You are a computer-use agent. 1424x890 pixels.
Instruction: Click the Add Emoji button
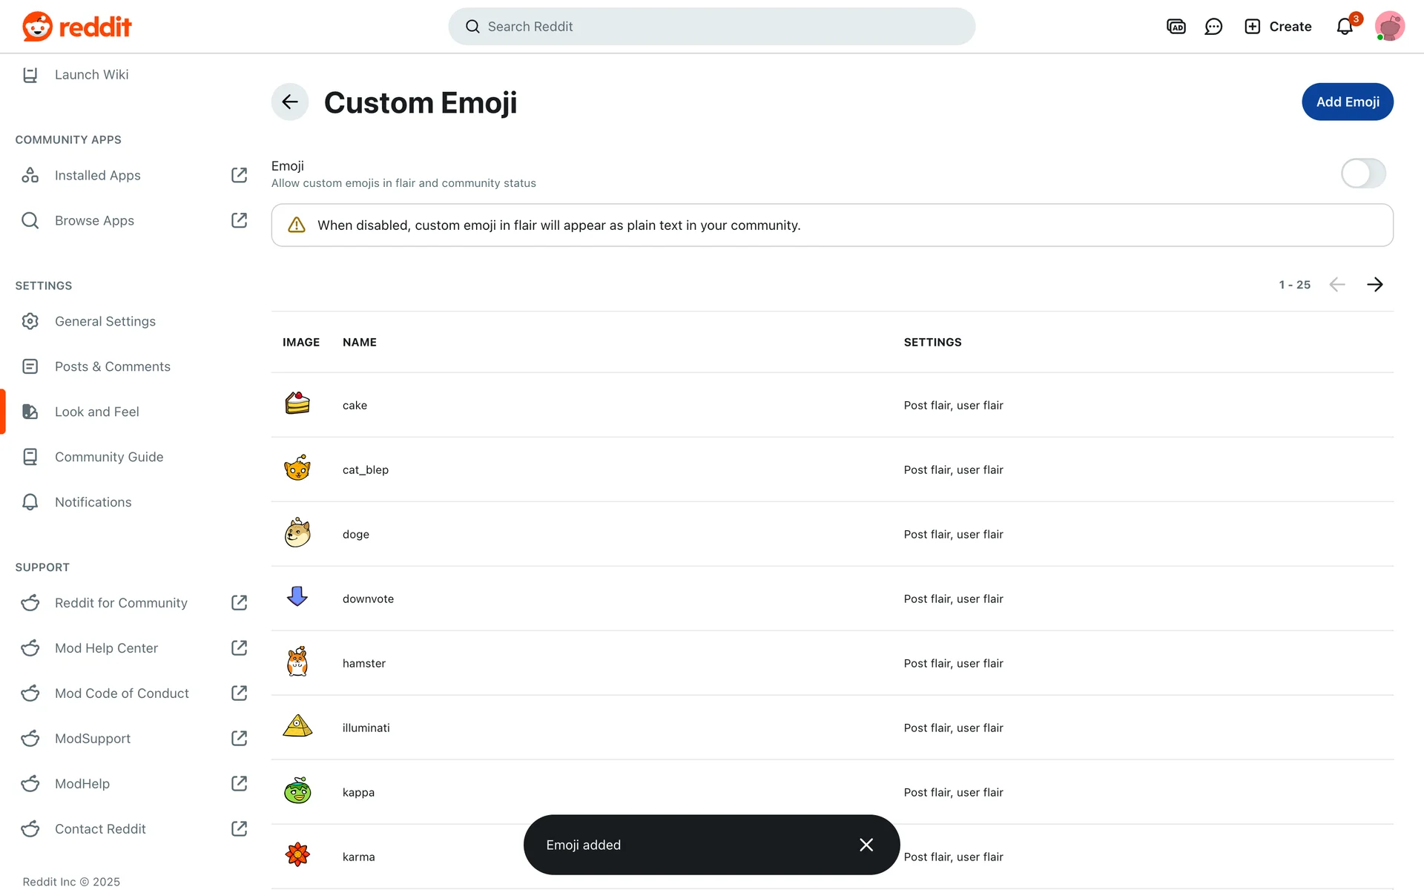coord(1347,102)
